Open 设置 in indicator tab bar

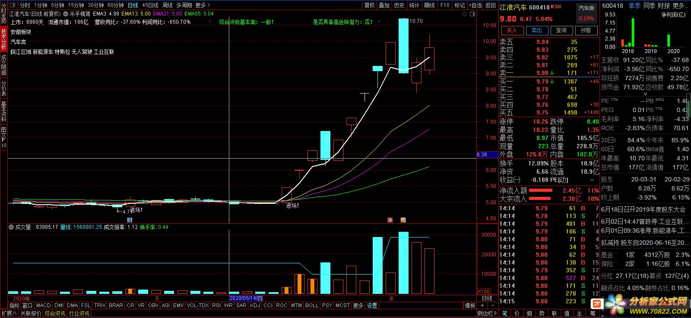tap(373, 306)
